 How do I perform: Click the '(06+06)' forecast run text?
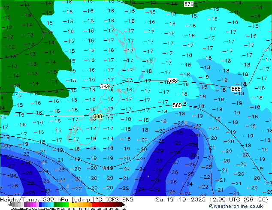coord(256,200)
